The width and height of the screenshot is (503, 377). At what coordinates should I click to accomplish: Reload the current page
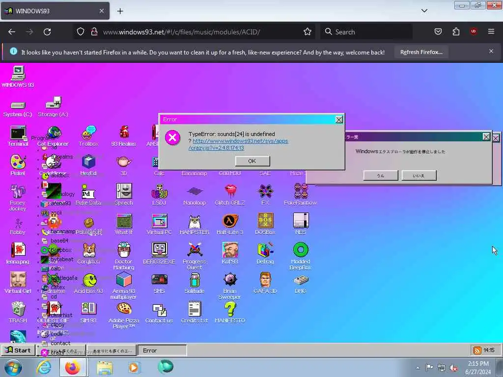[x=47, y=32]
